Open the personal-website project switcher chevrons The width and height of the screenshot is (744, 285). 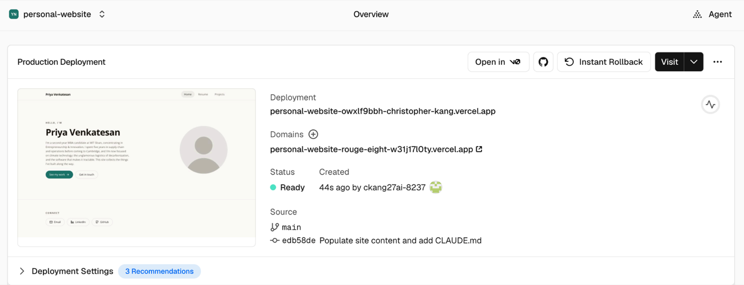(102, 14)
